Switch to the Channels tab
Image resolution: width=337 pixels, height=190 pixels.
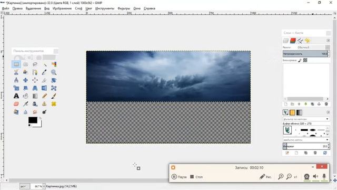pyautogui.click(x=293, y=41)
